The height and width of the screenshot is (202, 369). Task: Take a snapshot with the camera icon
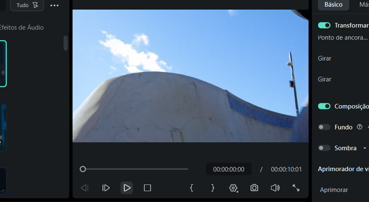tap(254, 188)
